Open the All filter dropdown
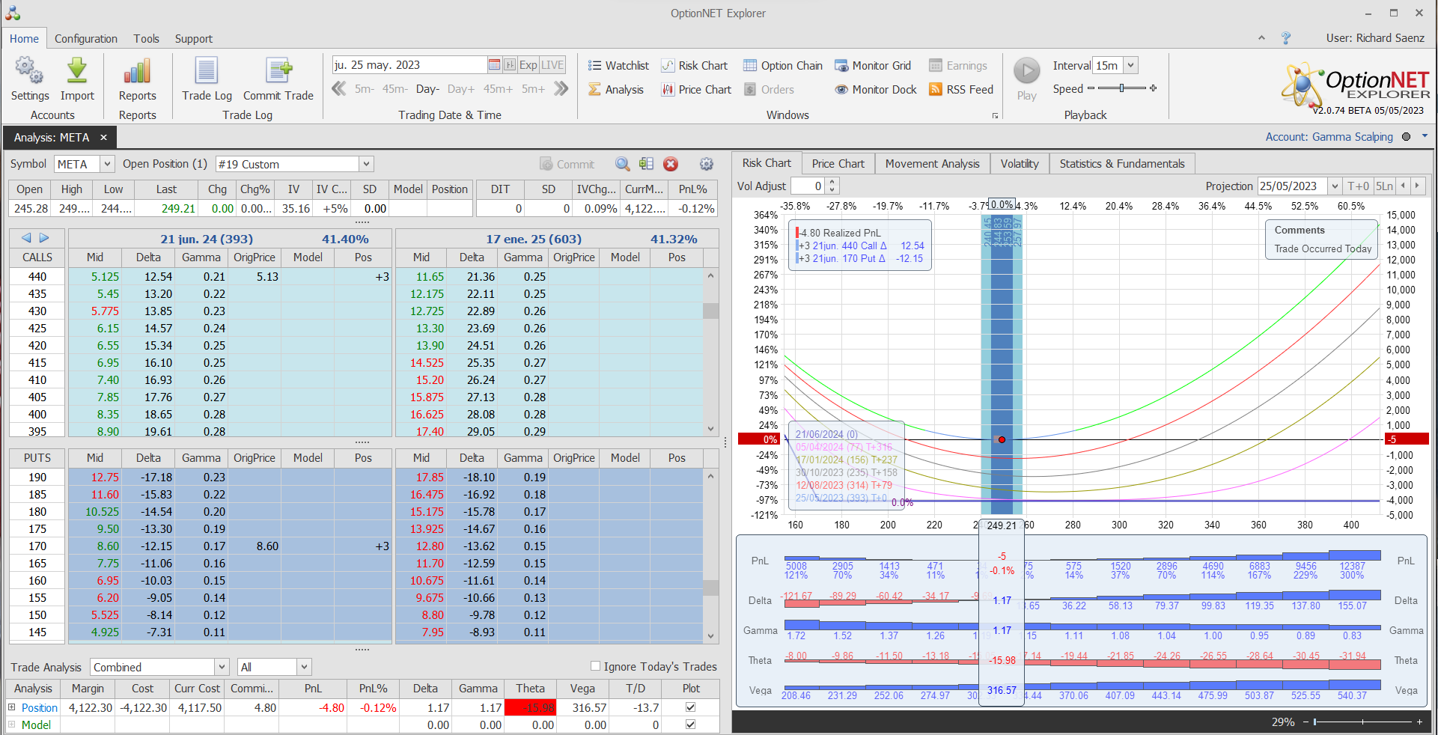Screen dimensions: 1438x735 [x=304, y=667]
